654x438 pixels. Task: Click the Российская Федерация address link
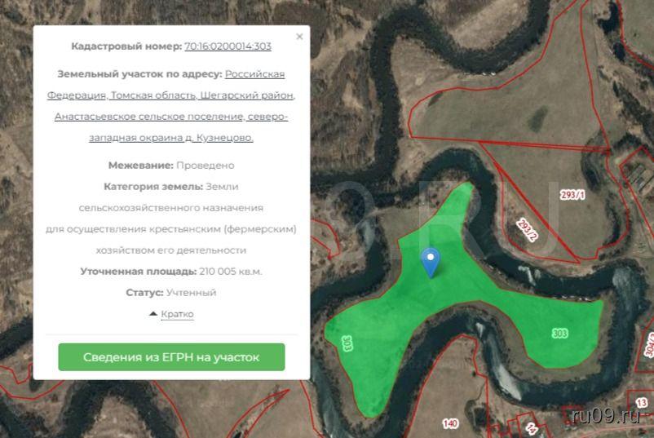point(254,74)
